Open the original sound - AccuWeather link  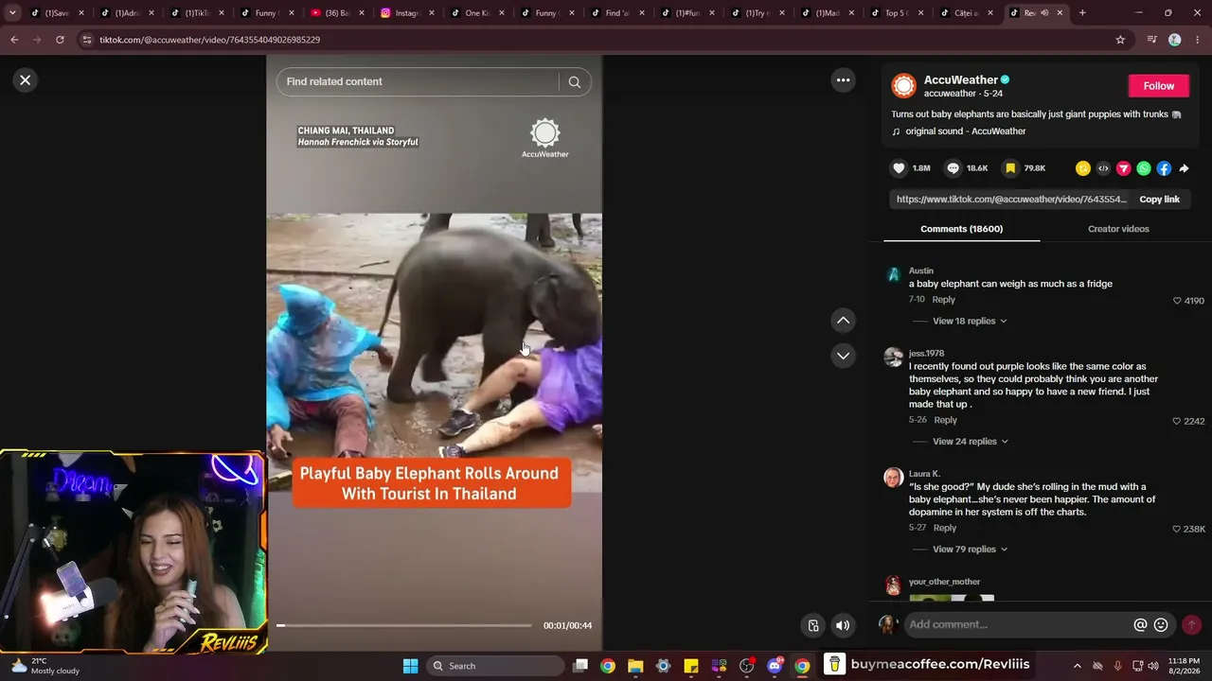click(x=965, y=131)
